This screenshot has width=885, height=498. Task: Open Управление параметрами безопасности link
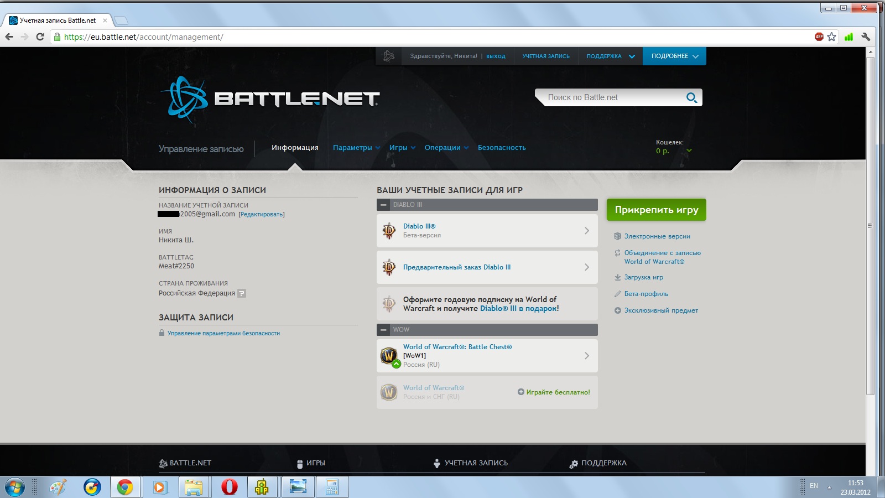click(223, 333)
